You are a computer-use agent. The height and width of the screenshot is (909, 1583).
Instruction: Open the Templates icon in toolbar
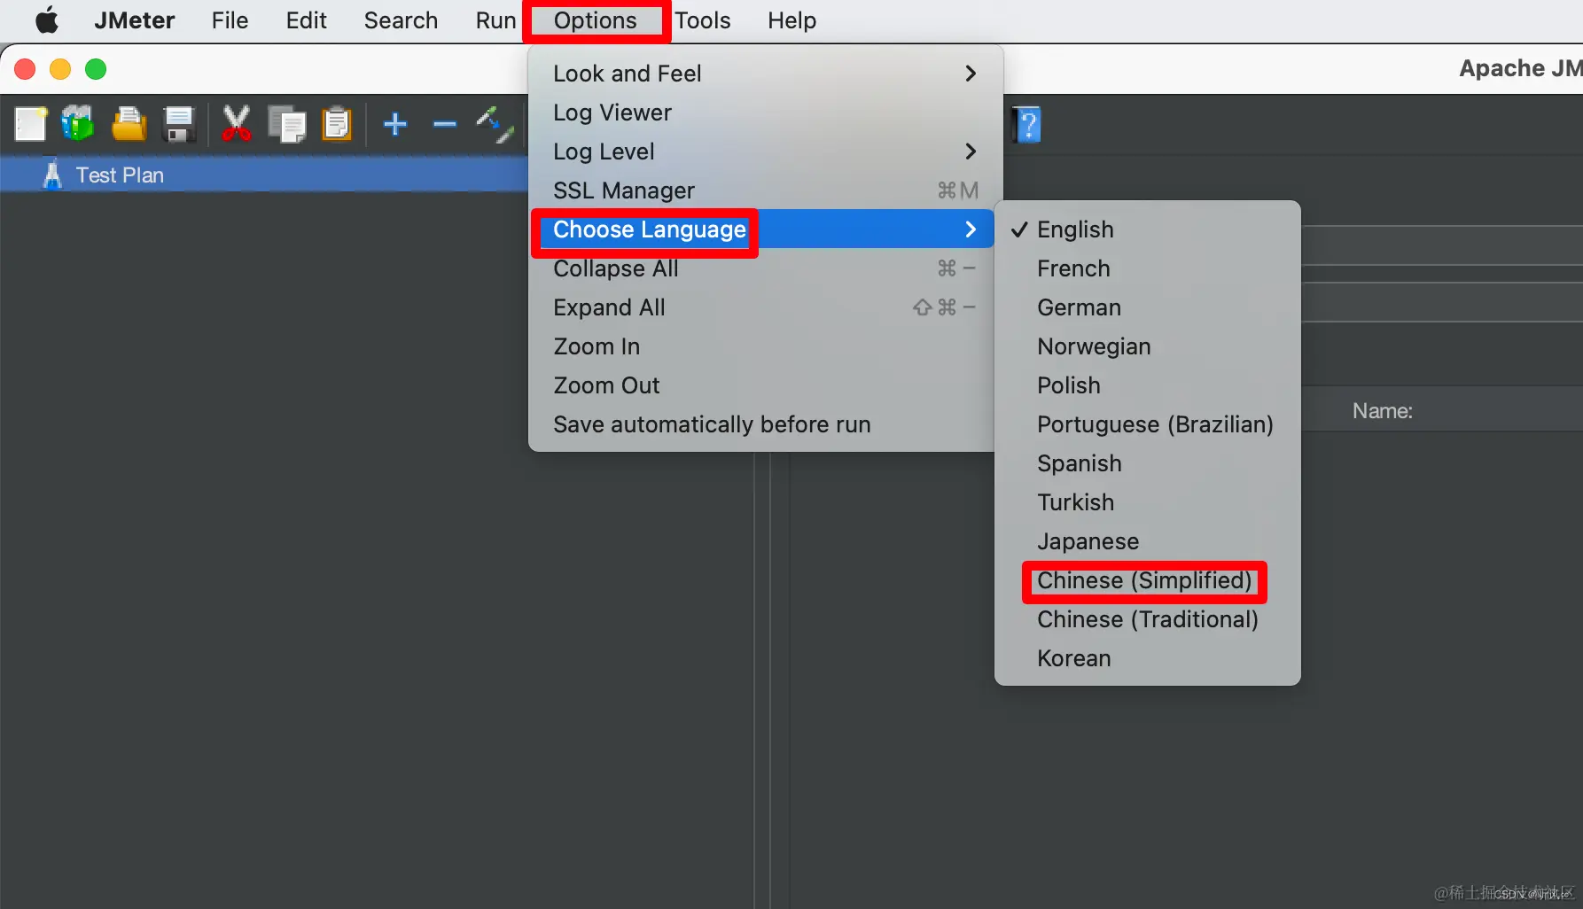pyautogui.click(x=78, y=124)
